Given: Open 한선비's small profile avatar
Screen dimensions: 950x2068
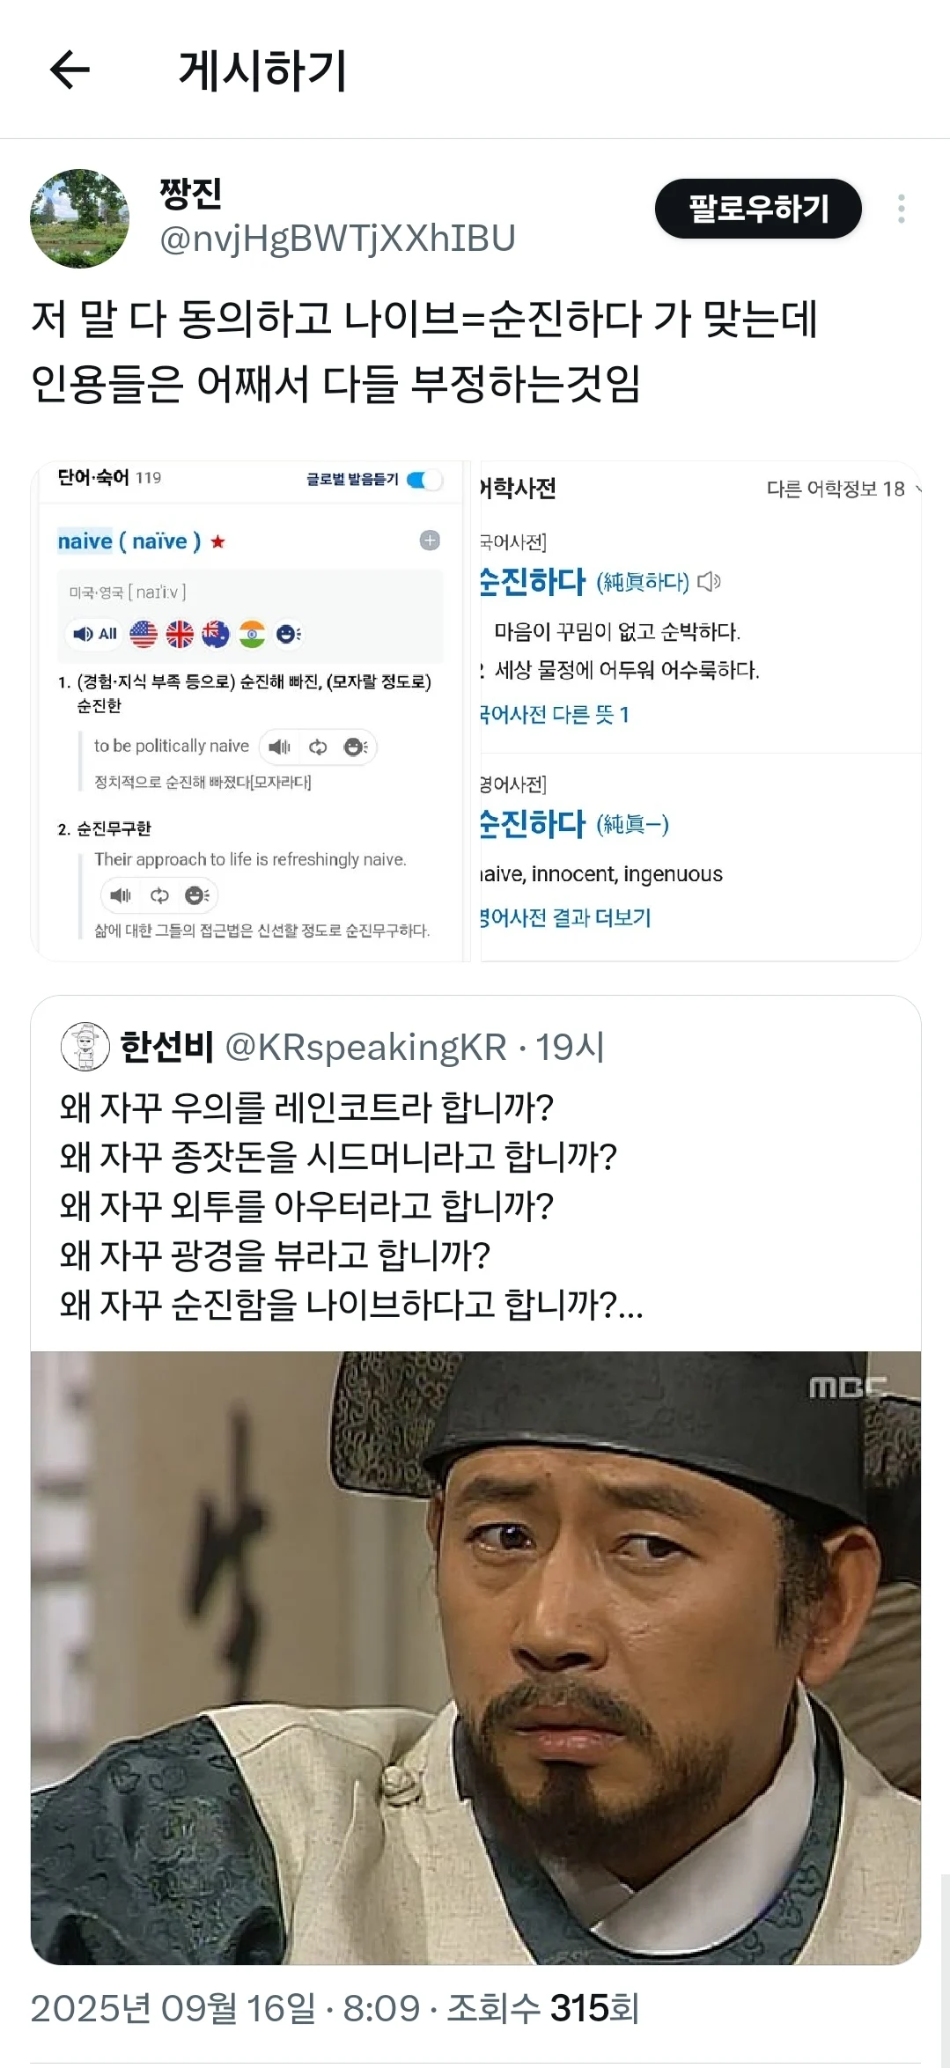Looking at the screenshot, I should pos(85,1047).
